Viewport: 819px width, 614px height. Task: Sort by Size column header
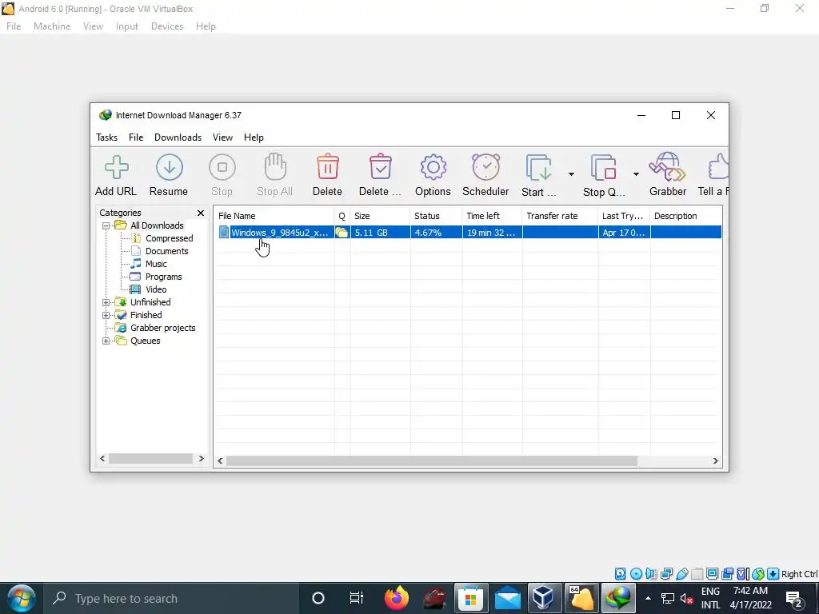tap(380, 216)
